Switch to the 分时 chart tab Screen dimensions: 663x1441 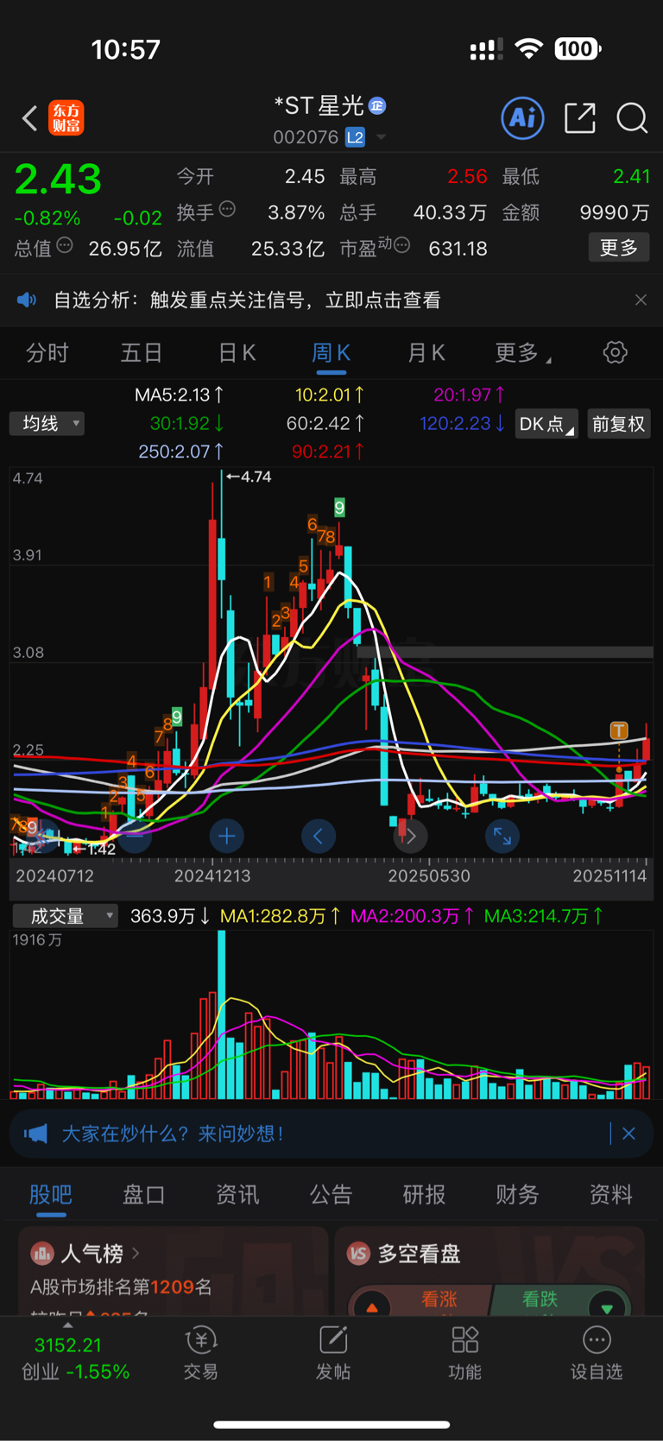point(47,352)
